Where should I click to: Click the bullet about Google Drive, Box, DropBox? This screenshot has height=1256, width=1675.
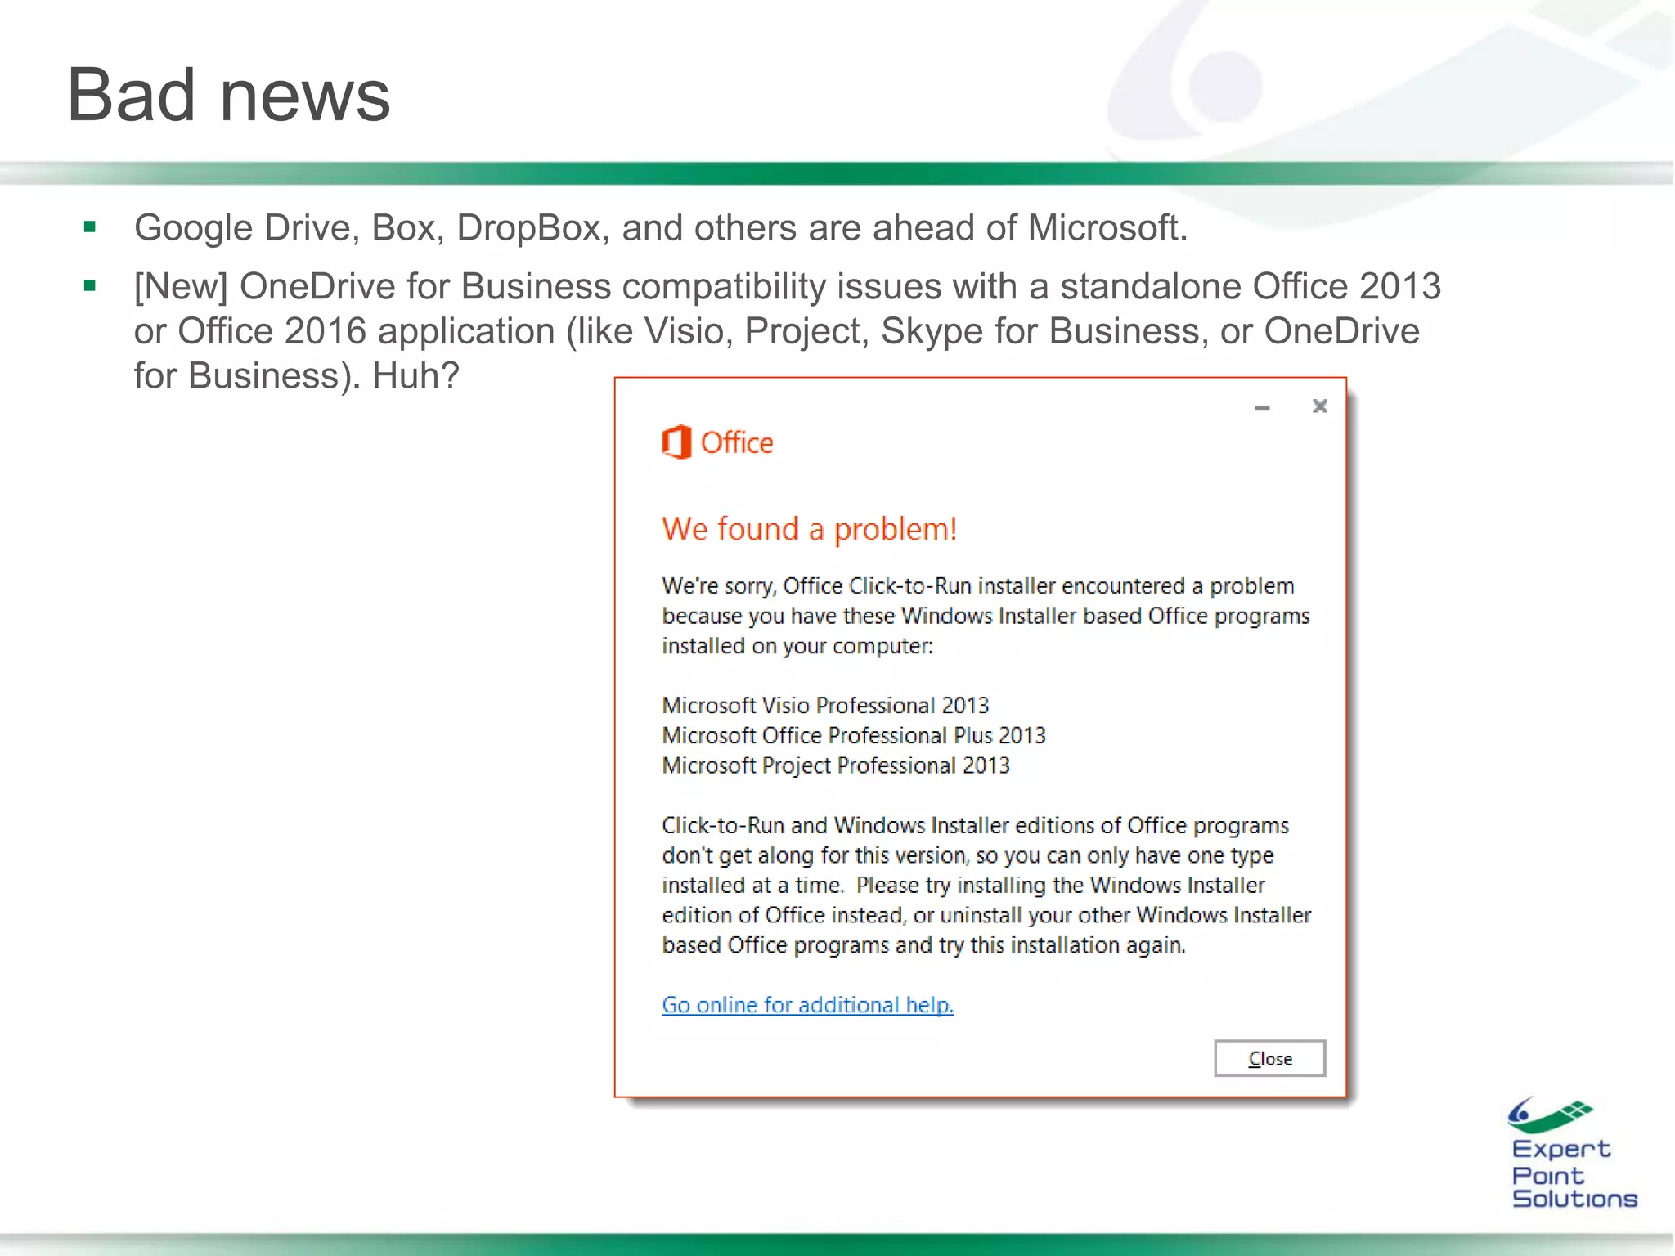coord(661,227)
